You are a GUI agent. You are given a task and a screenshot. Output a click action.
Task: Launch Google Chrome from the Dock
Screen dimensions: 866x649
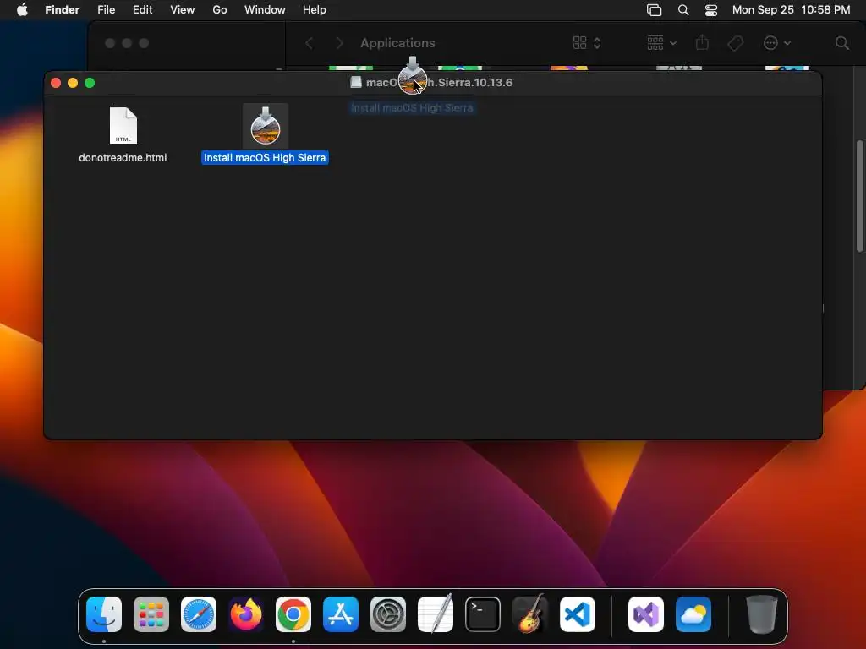tap(293, 614)
